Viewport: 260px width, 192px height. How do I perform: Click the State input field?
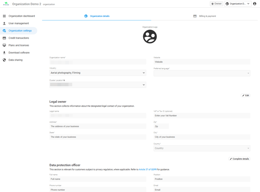pos(98,137)
